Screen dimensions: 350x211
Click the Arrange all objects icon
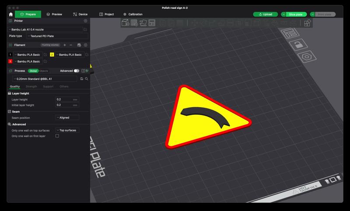[x=151, y=23]
